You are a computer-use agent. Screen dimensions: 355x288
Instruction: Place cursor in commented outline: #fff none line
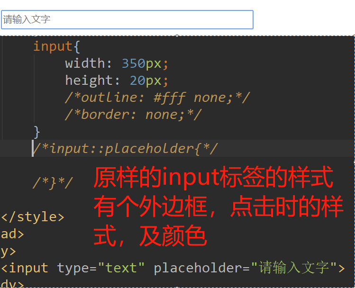157,98
